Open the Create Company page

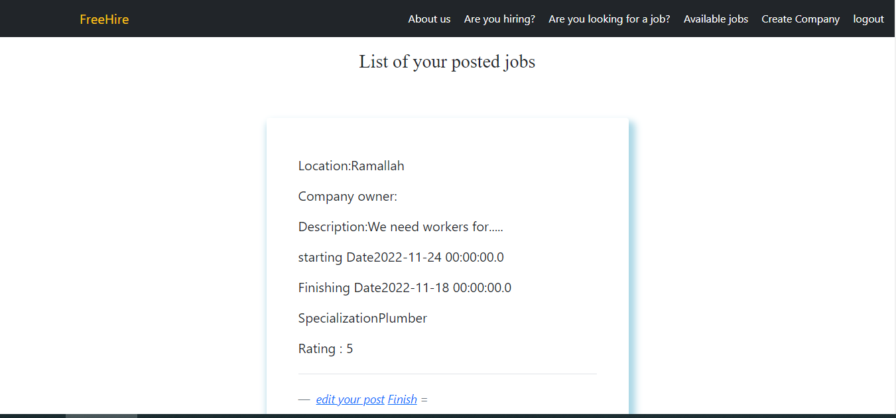(x=800, y=19)
